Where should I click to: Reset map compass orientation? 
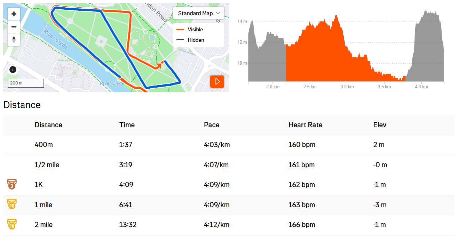pyautogui.click(x=14, y=40)
